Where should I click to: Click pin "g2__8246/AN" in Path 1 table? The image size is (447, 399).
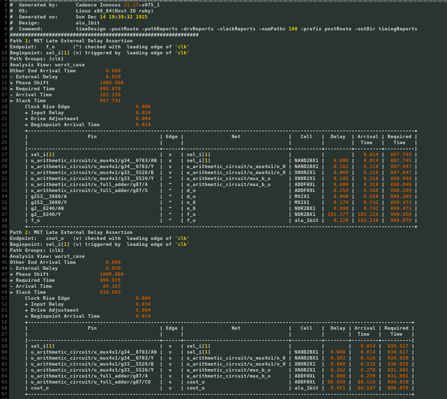coord(47,208)
